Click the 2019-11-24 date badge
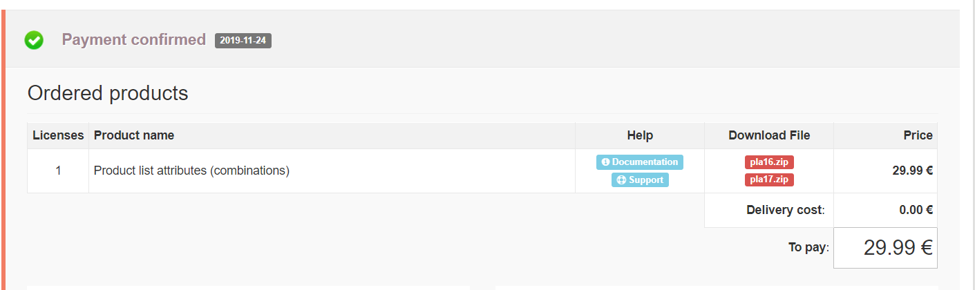This screenshot has width=975, height=290. tap(243, 41)
